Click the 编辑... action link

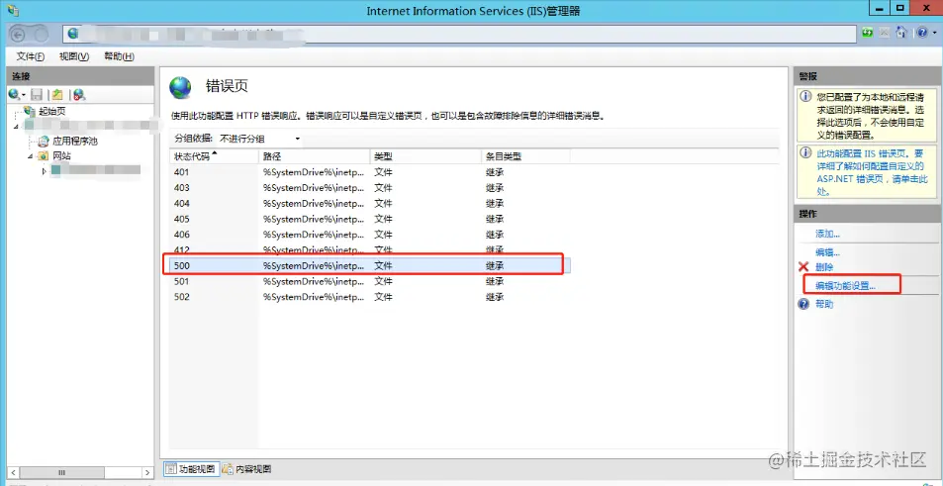click(x=827, y=252)
